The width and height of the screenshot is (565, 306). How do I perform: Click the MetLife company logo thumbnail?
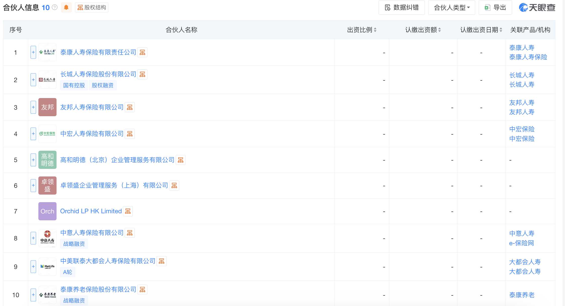point(47,266)
